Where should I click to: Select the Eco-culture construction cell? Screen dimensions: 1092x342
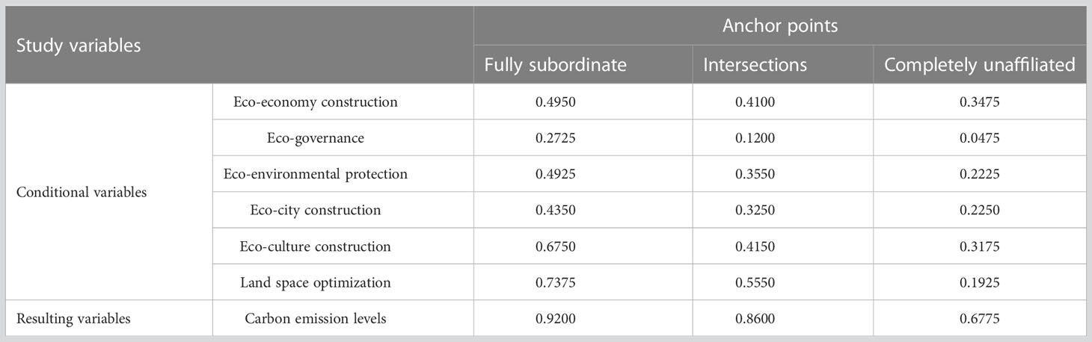pos(316,246)
